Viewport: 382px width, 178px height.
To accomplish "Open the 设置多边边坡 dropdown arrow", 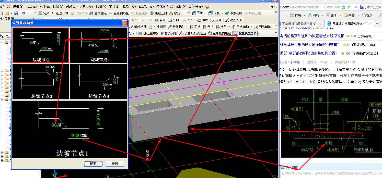I will [259, 33].
